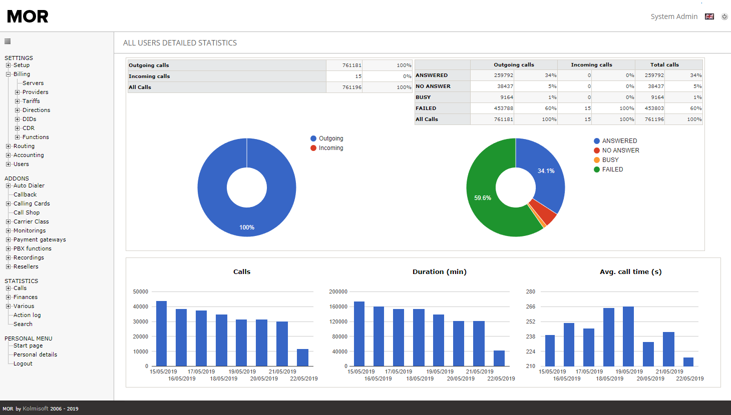
Task: Expand the Routing tree node
Action: [x=8, y=146]
